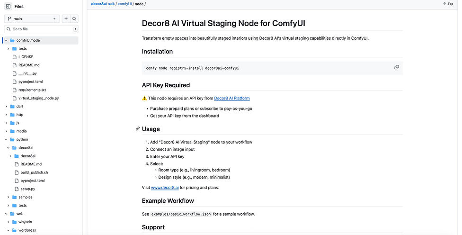
Task: Click the samples folder icon
Action: point(14,197)
